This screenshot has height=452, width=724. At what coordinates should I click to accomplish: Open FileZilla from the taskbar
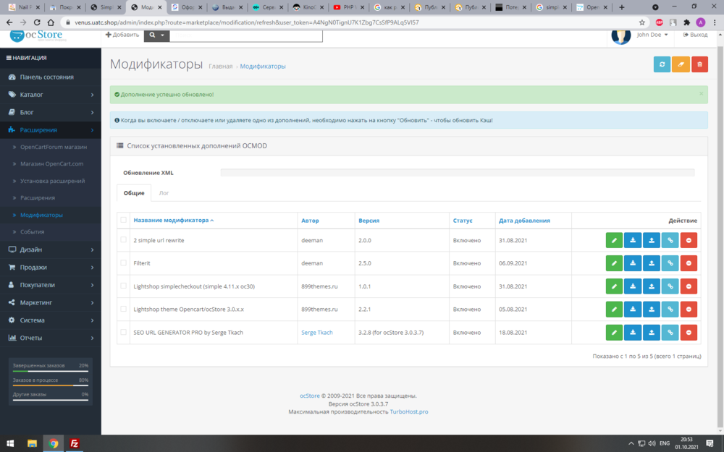pyautogui.click(x=75, y=443)
